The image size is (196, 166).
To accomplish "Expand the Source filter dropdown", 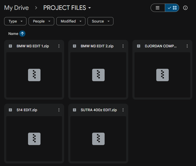I will [x=100, y=21].
